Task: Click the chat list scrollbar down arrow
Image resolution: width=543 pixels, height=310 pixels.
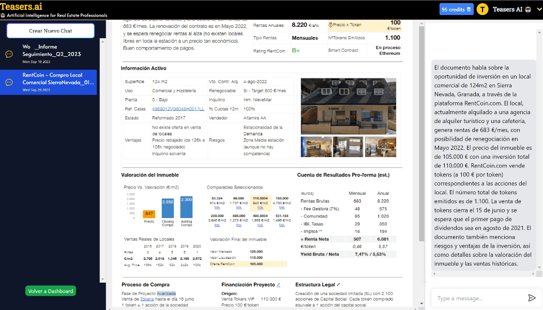Action: pos(102,280)
